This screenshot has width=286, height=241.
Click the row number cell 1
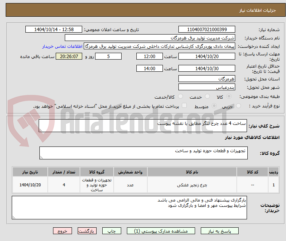pos(273,185)
